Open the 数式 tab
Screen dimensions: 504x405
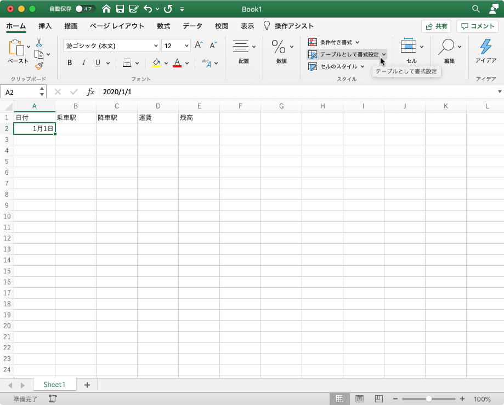coord(163,26)
